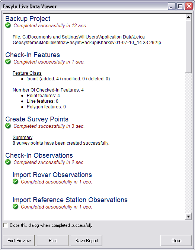The height and width of the screenshot is (250, 195).
Task: Click the vertical scrollbar thumb
Action: click(x=189, y=46)
